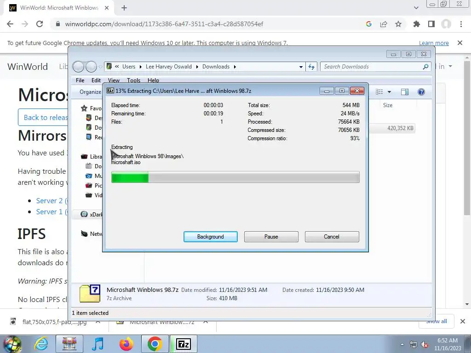The image size is (471, 353).
Task: Select the Network item in navigation pane
Action: (x=92, y=233)
